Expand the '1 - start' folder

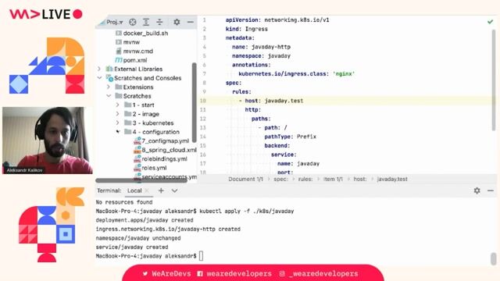[x=118, y=105]
